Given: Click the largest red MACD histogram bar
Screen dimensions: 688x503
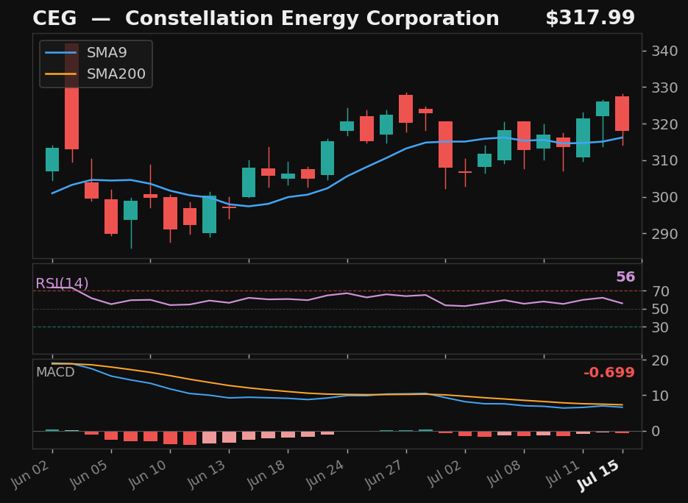Looking at the screenshot, I should [190, 438].
